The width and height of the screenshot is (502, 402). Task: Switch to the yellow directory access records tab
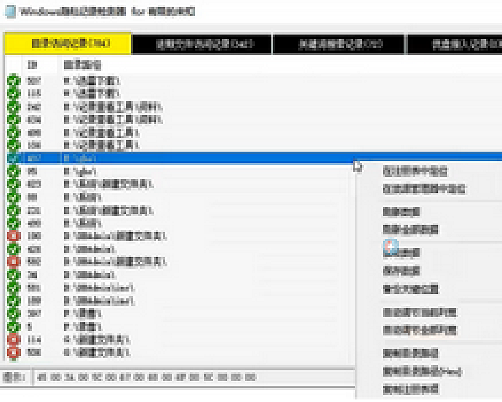click(x=67, y=44)
